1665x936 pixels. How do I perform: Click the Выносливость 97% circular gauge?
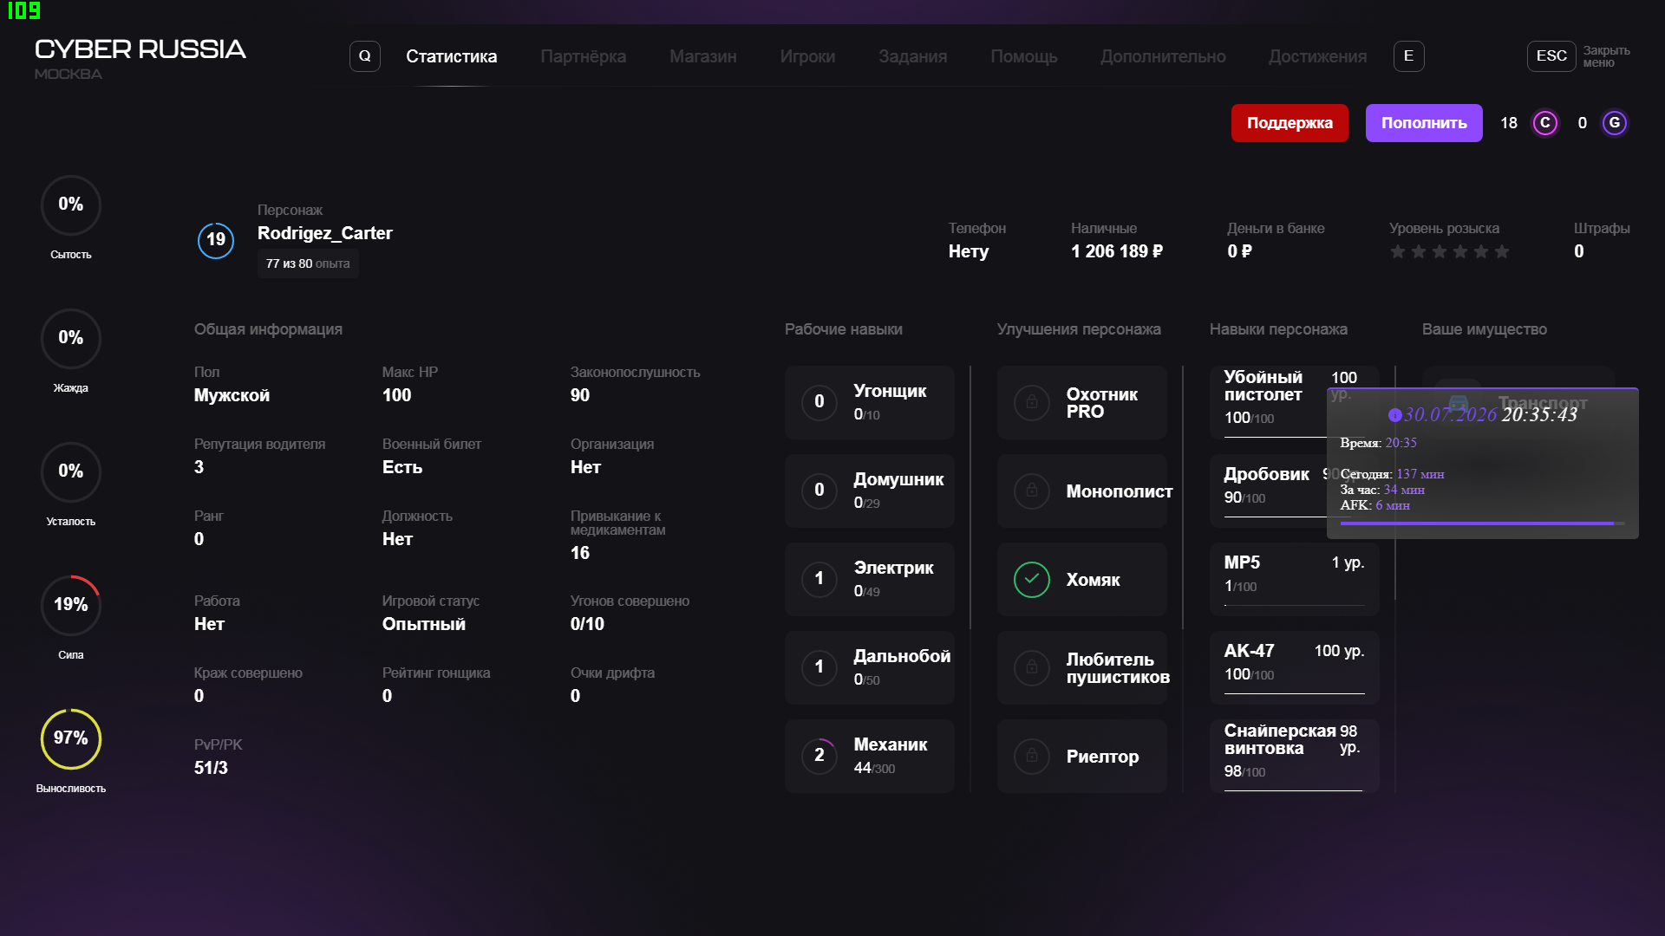(71, 739)
